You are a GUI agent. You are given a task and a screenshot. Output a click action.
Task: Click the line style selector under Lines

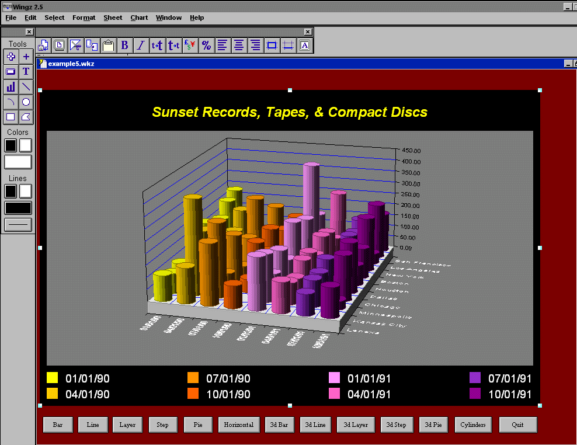coord(18,224)
